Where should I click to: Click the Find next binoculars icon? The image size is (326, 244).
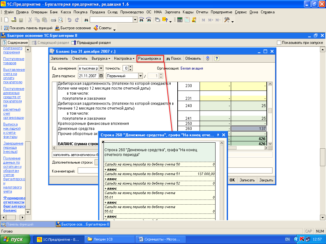coord(141,20)
